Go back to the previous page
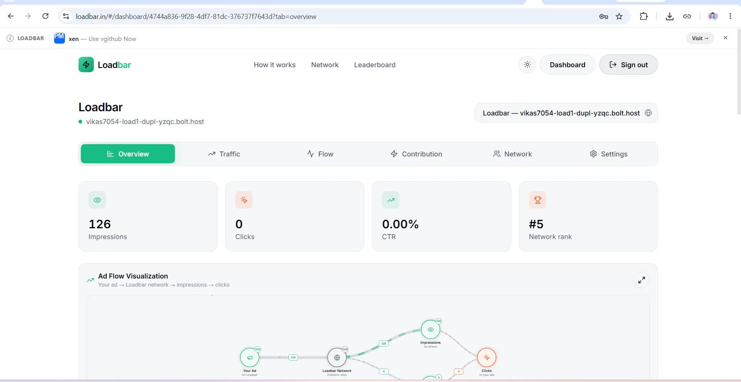Screen dimensions: 741x382 pos(11,16)
